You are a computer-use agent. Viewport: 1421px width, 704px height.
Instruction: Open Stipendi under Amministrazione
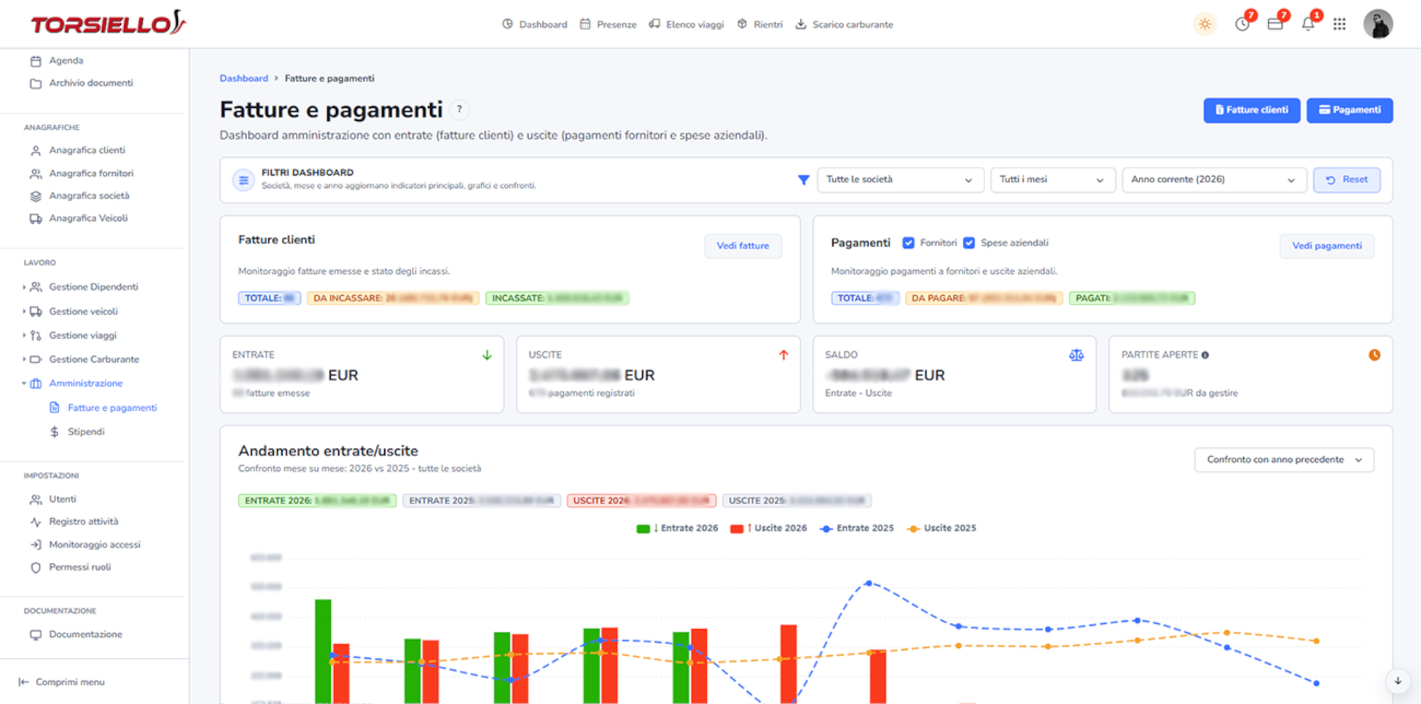(86, 432)
